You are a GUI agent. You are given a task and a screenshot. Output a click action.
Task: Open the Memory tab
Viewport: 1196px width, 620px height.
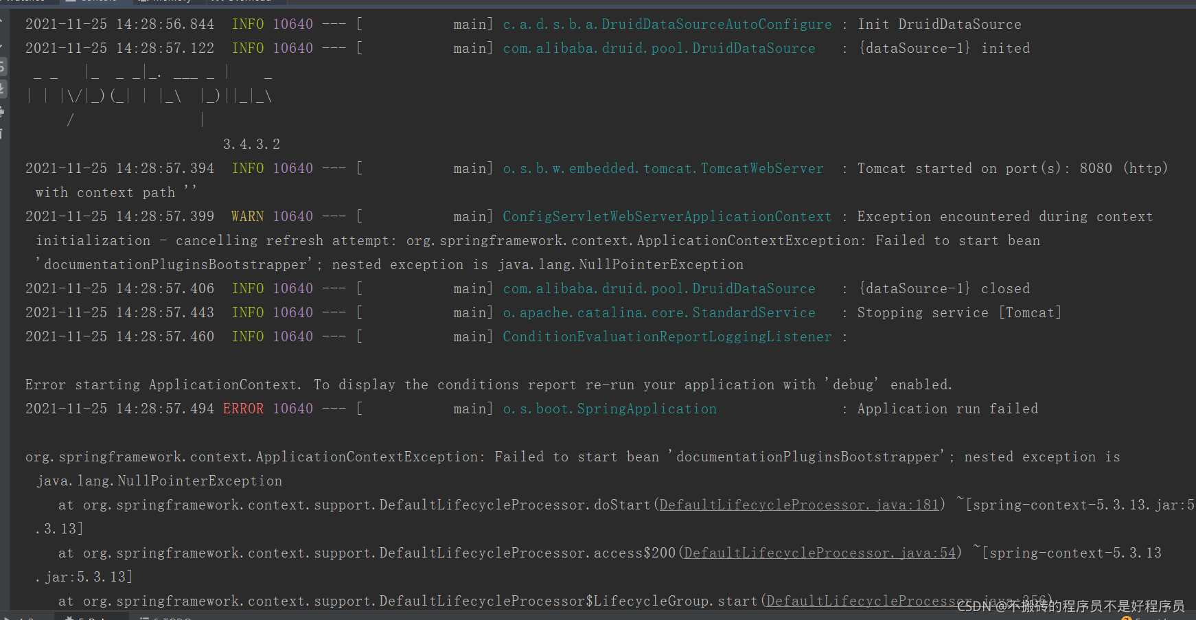(x=167, y=2)
